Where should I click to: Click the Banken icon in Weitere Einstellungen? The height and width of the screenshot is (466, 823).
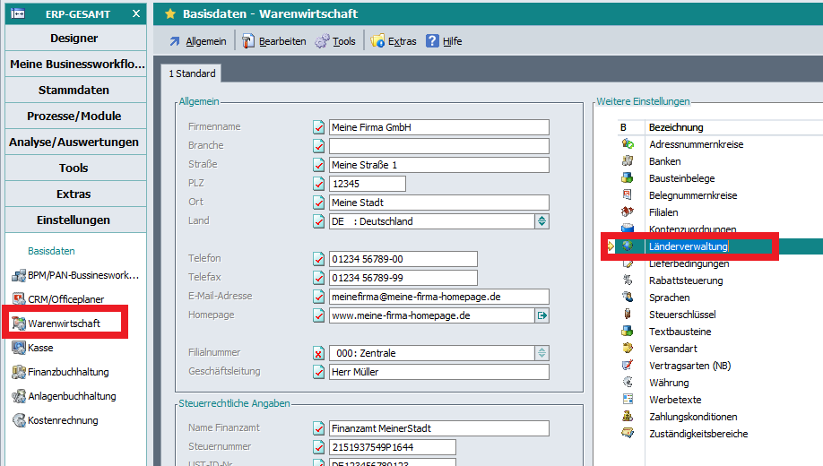pos(628,161)
